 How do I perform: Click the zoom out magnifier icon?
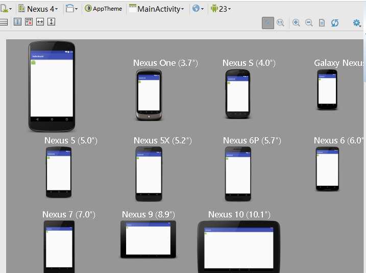point(309,23)
